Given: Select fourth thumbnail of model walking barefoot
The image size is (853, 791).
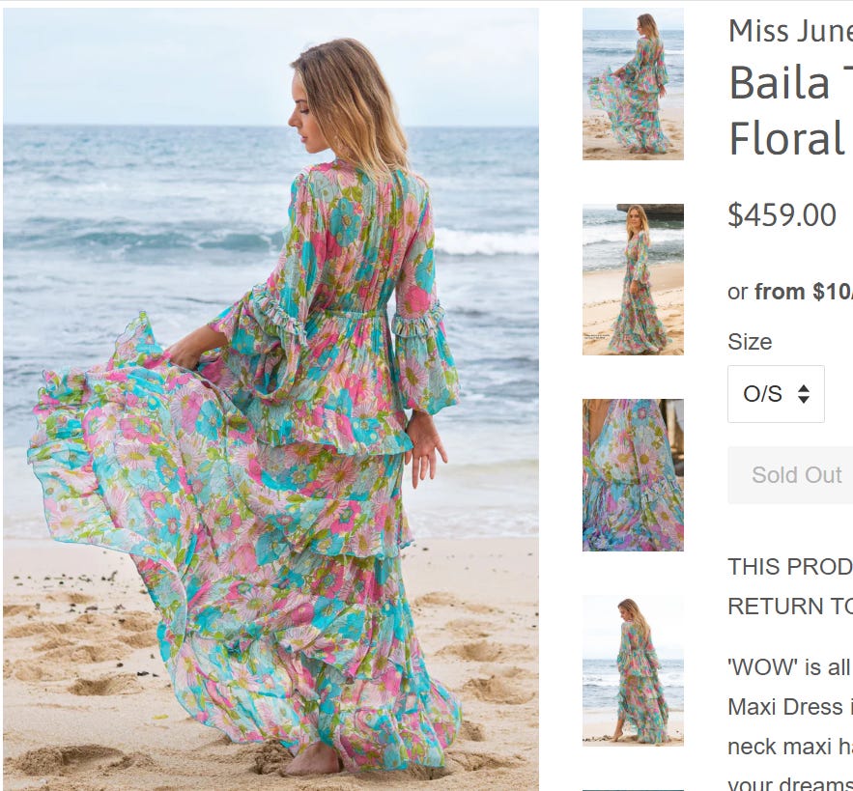Looking at the screenshot, I should pyautogui.click(x=633, y=670).
